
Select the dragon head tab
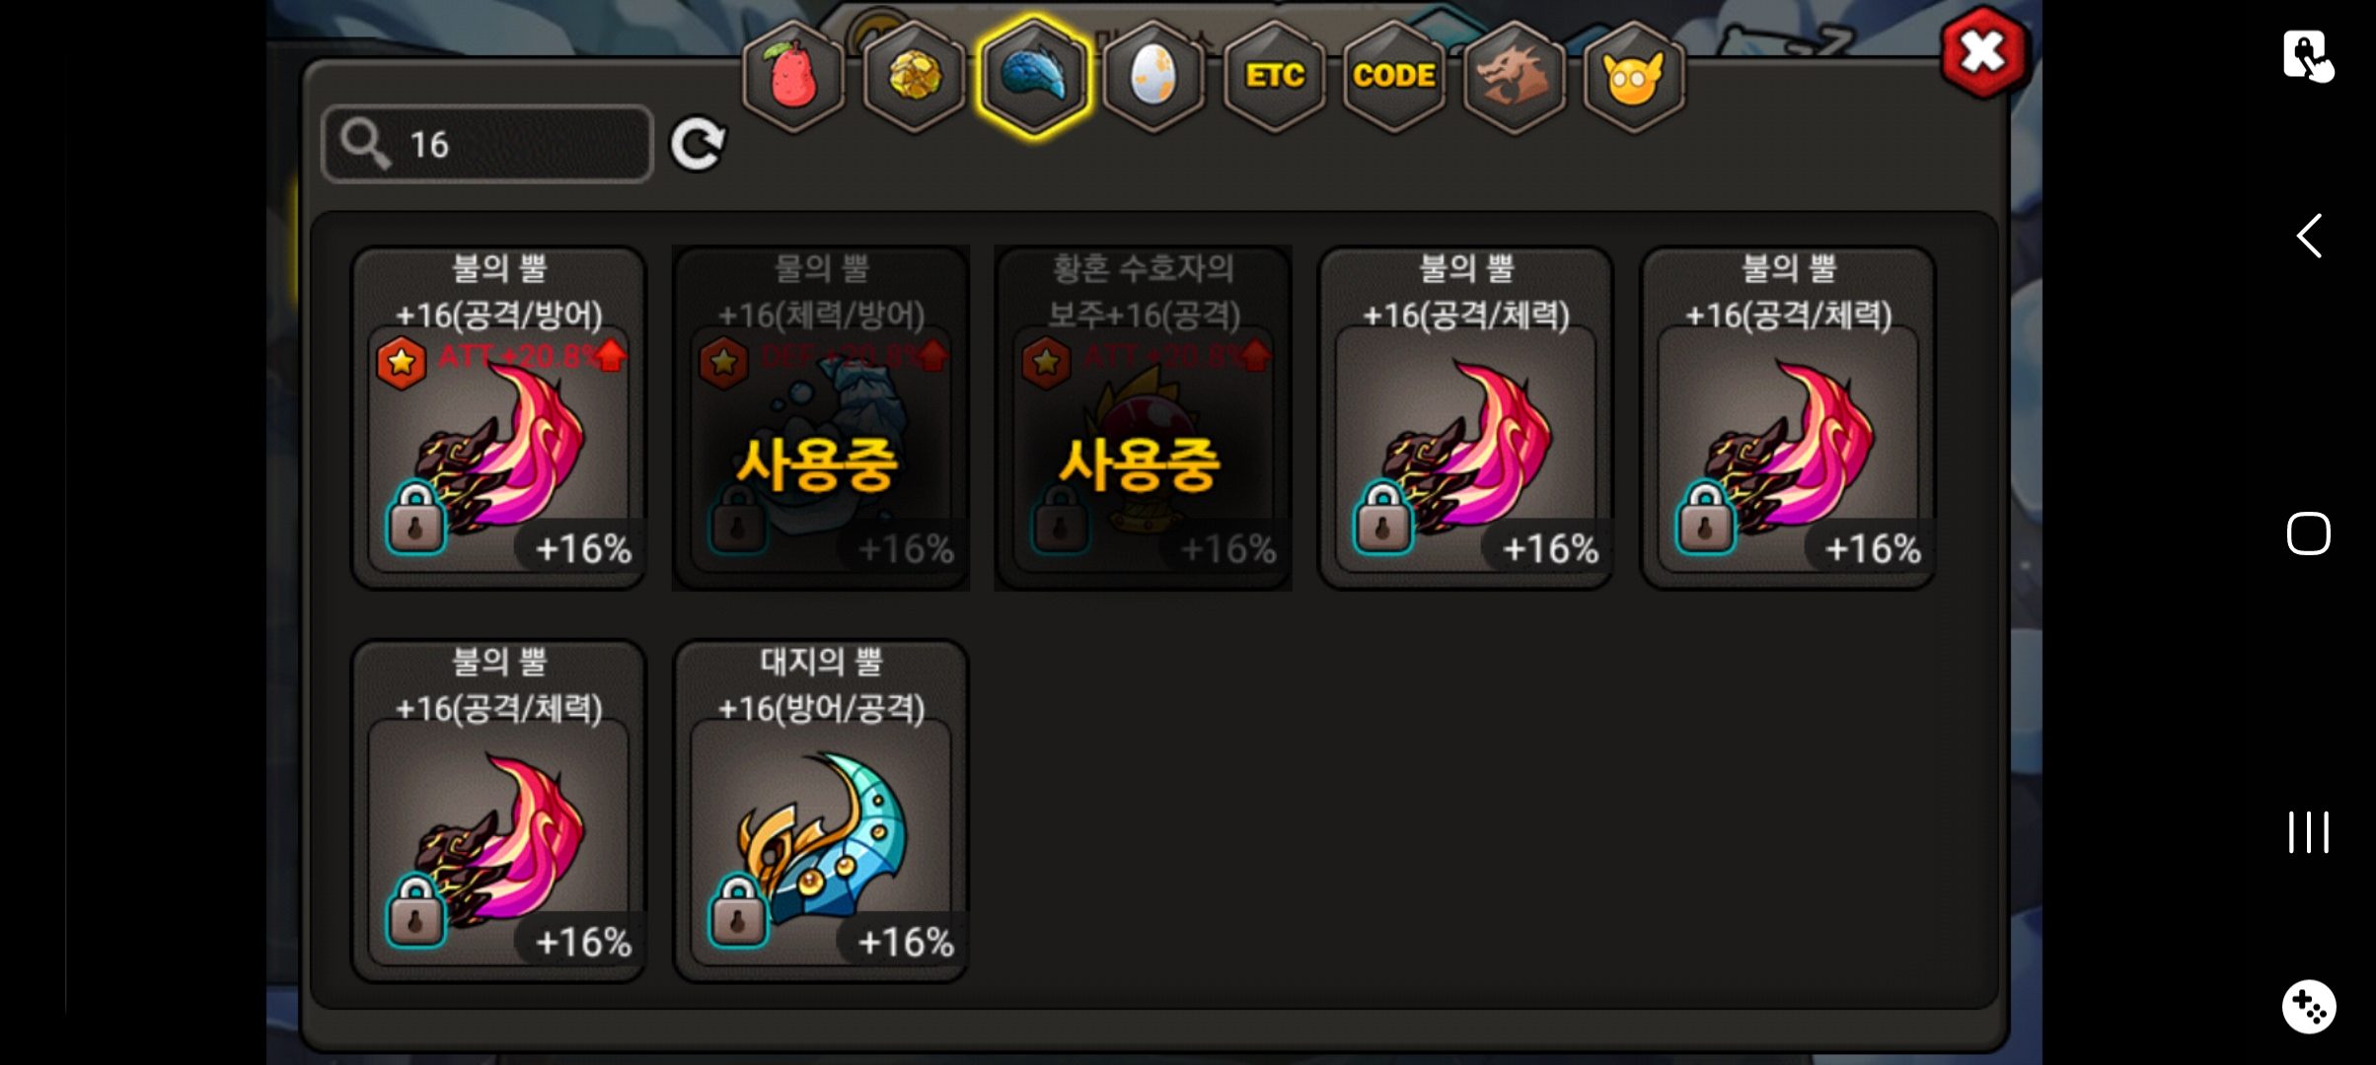point(1514,76)
